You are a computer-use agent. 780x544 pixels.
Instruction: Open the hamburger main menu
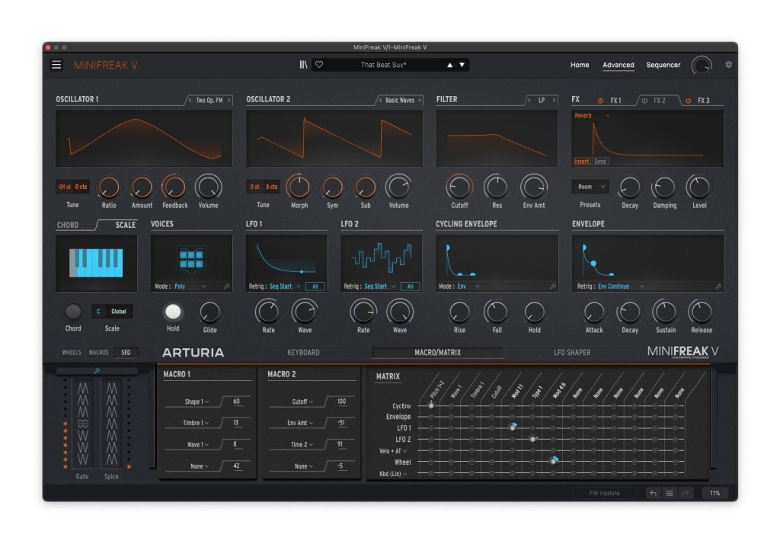pyautogui.click(x=56, y=65)
